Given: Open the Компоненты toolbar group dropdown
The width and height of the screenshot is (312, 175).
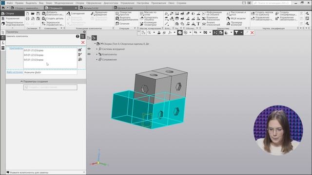Looking at the screenshot, I should (61, 28).
